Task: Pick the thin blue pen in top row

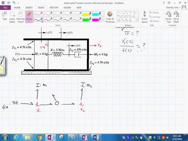Action: 58,14
